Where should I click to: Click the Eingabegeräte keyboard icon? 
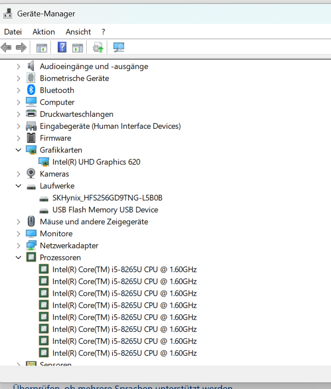[31, 126]
